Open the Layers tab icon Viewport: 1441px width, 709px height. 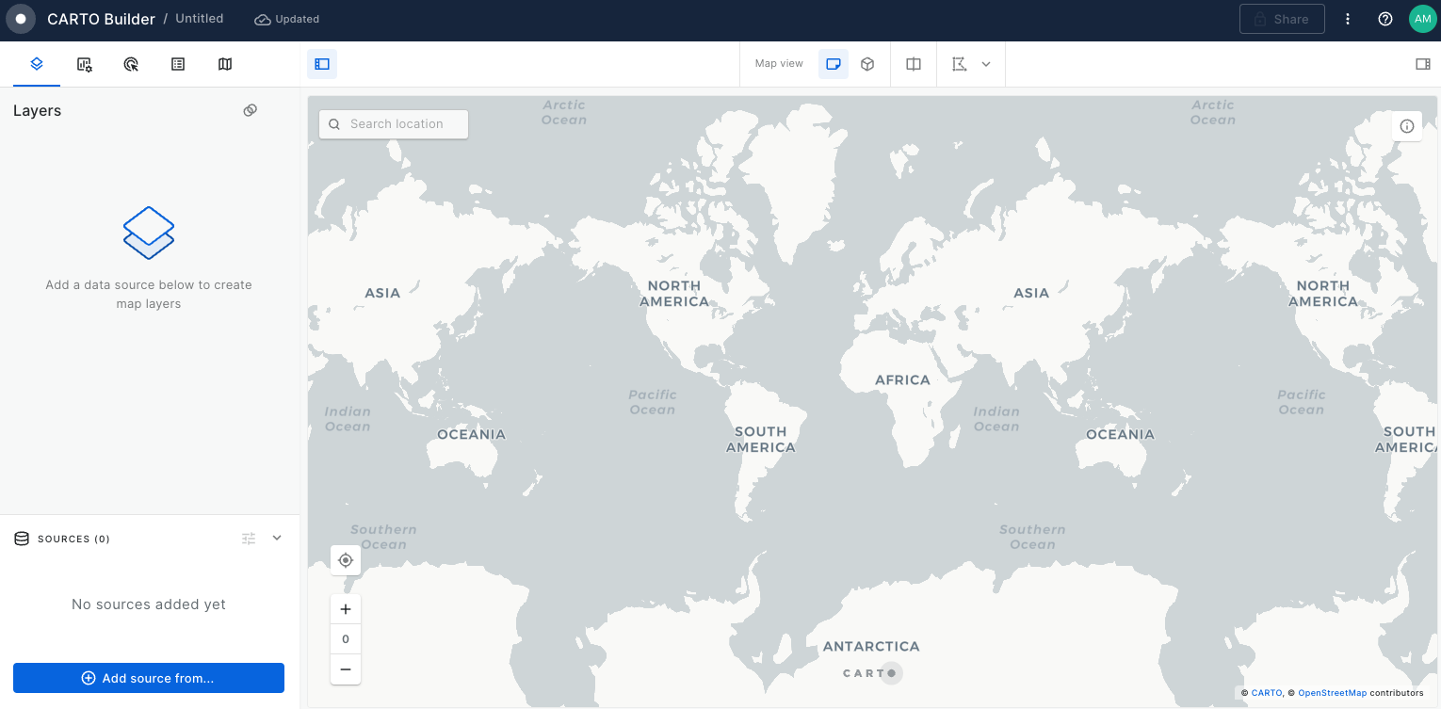[x=37, y=64]
